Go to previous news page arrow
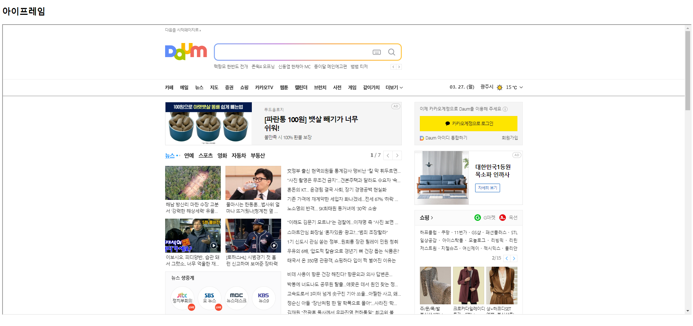The width and height of the screenshot is (693, 326). click(x=388, y=155)
